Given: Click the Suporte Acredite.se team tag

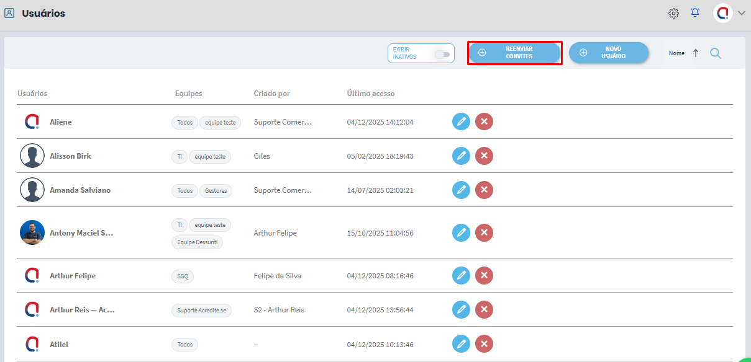Looking at the screenshot, I should point(201,310).
